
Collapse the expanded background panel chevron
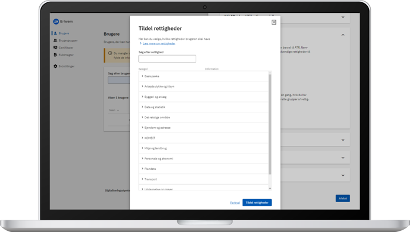click(x=343, y=35)
